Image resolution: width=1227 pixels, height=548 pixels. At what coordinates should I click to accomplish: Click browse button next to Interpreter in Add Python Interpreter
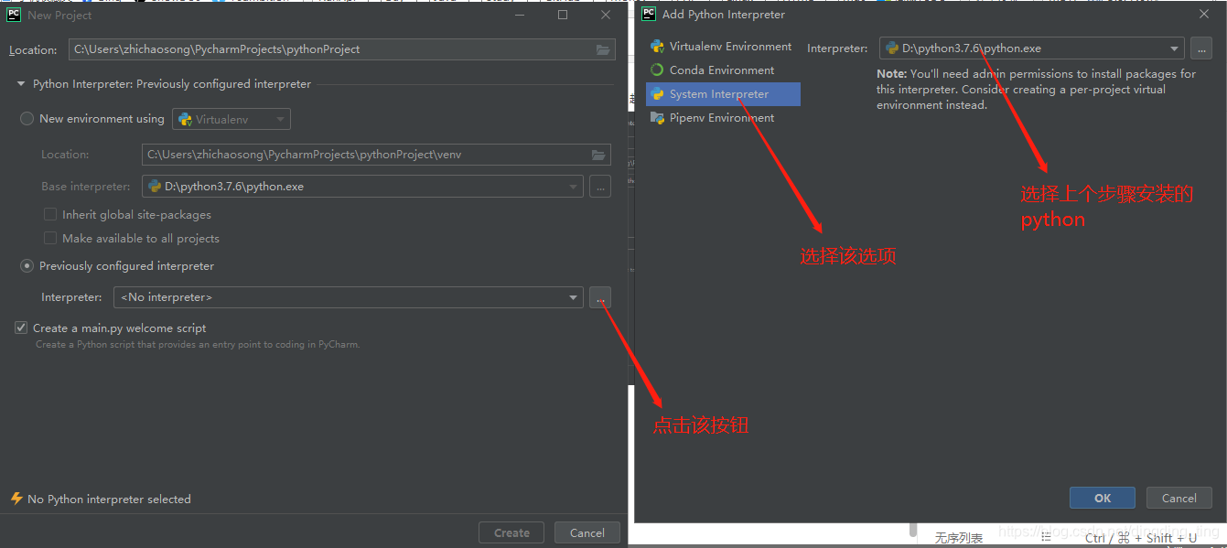pyautogui.click(x=1201, y=48)
